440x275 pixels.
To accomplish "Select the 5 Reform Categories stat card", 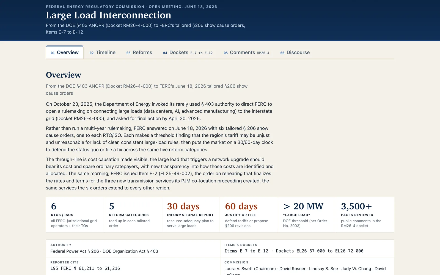I will tap(133, 215).
